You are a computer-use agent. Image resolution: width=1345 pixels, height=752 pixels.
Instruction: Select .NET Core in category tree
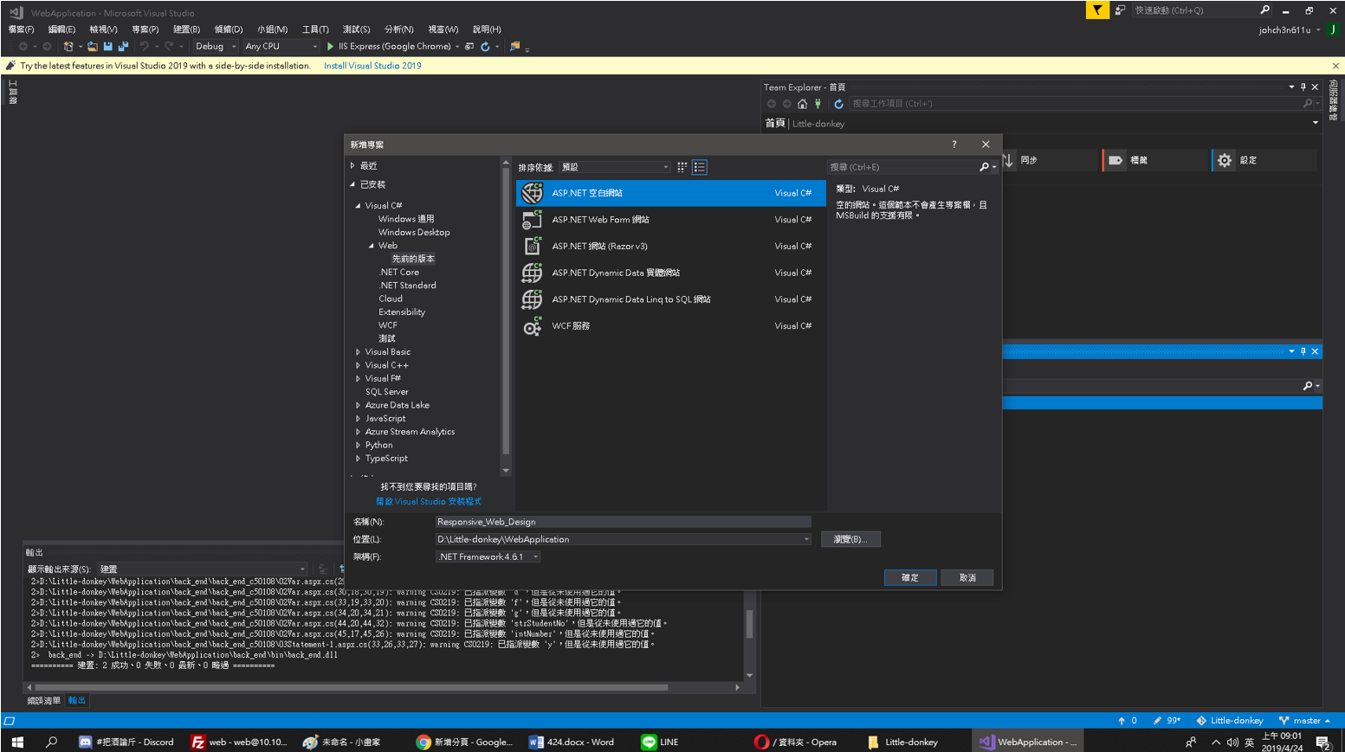pyautogui.click(x=399, y=273)
